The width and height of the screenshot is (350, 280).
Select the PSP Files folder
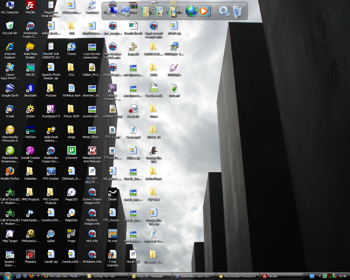click(154, 194)
